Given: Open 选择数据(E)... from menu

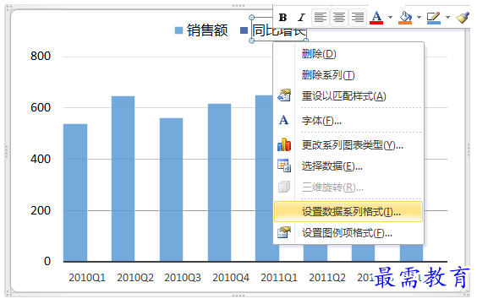Looking at the screenshot, I should pyautogui.click(x=348, y=166).
